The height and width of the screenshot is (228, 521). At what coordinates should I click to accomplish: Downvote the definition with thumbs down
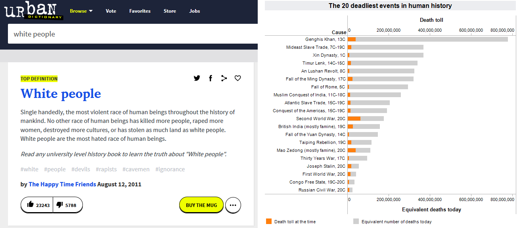[59, 205]
